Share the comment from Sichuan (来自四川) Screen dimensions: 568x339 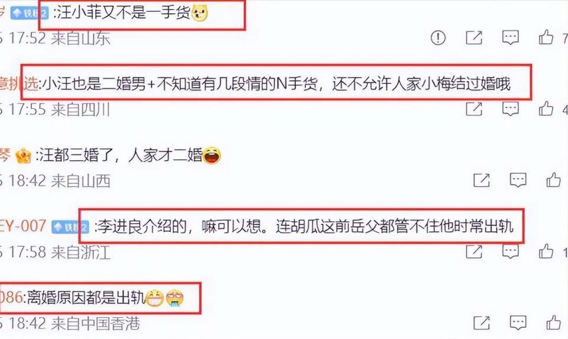[x=474, y=109]
